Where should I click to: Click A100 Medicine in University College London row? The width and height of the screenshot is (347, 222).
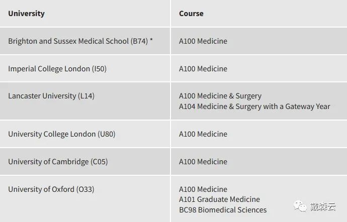pos(203,134)
